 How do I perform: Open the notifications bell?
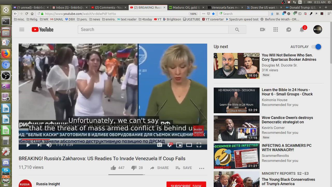click(x=302, y=30)
